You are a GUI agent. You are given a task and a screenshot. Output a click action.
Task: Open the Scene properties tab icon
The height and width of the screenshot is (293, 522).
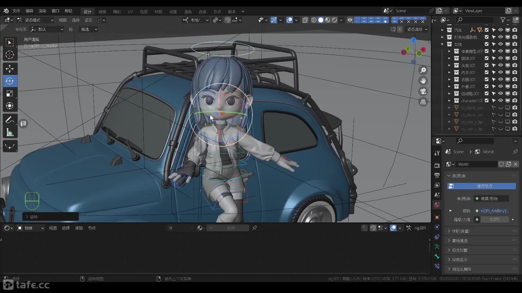tap(437, 195)
